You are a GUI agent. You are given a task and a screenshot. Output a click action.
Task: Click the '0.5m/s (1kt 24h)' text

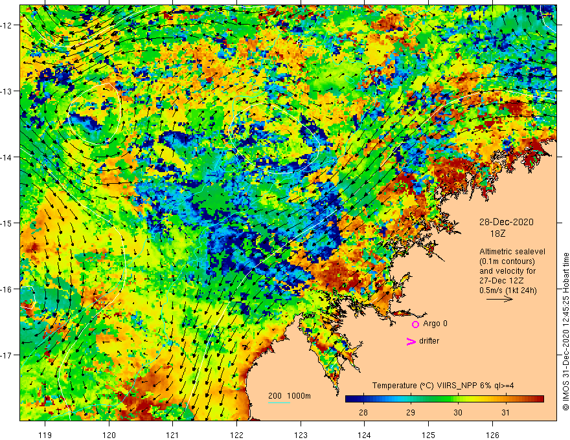508,291
